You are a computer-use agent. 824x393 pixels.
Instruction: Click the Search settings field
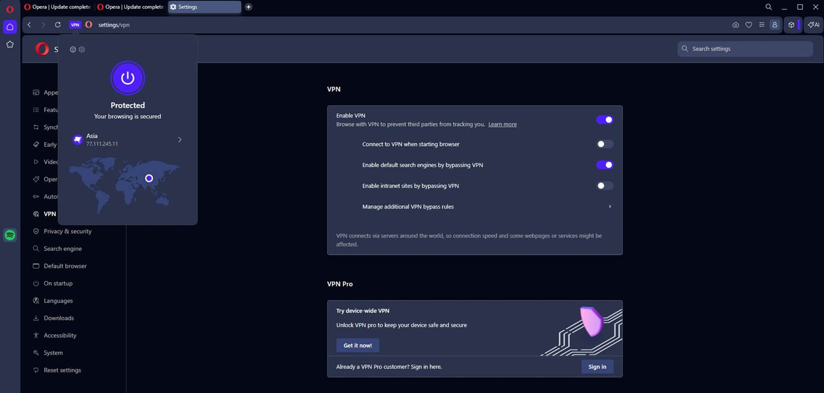click(x=745, y=49)
